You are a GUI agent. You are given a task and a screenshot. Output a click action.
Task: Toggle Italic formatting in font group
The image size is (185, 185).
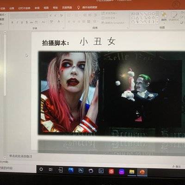(17, 23)
